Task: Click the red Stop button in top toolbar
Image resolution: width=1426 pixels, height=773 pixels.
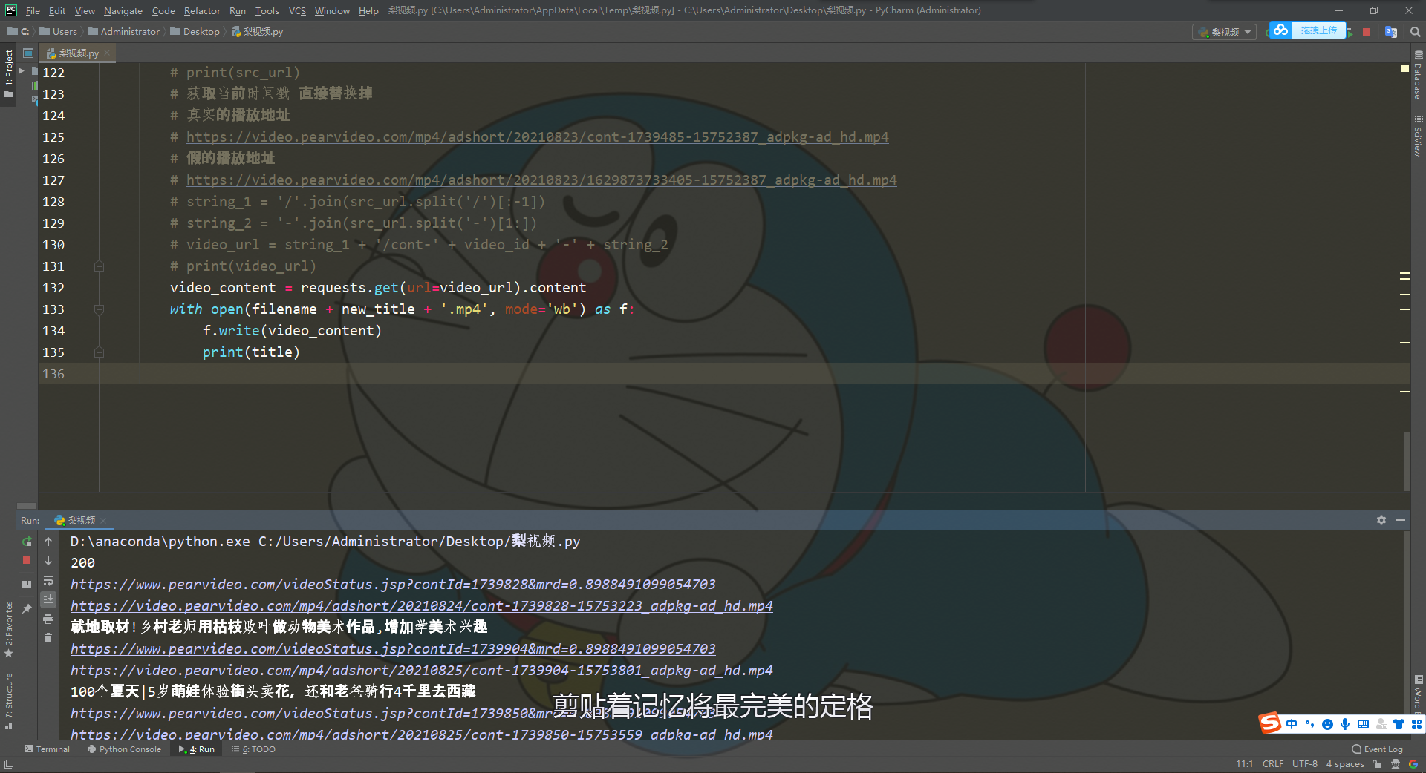Action: click(x=1367, y=32)
